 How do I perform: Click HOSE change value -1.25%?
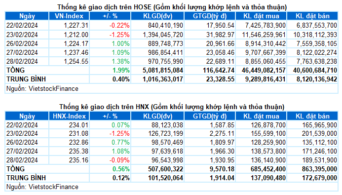click(119, 35)
